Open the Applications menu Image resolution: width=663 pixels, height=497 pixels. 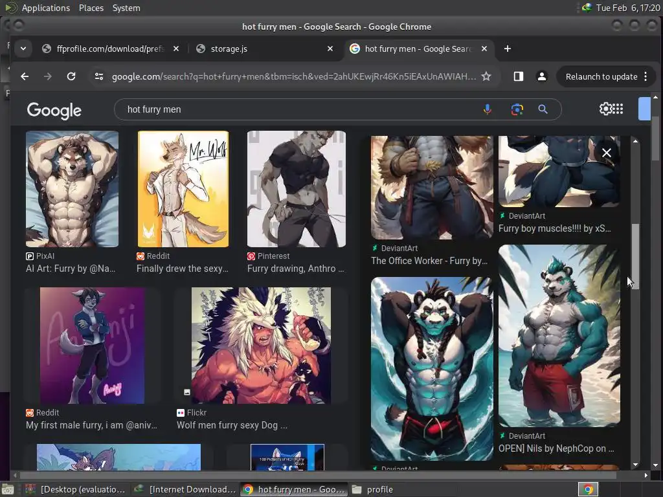click(x=46, y=8)
